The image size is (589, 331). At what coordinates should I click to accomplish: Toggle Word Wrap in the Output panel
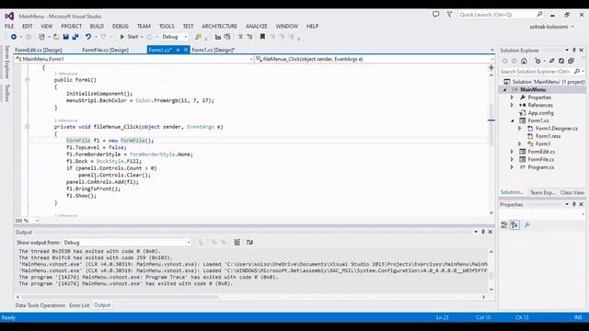pos(249,243)
